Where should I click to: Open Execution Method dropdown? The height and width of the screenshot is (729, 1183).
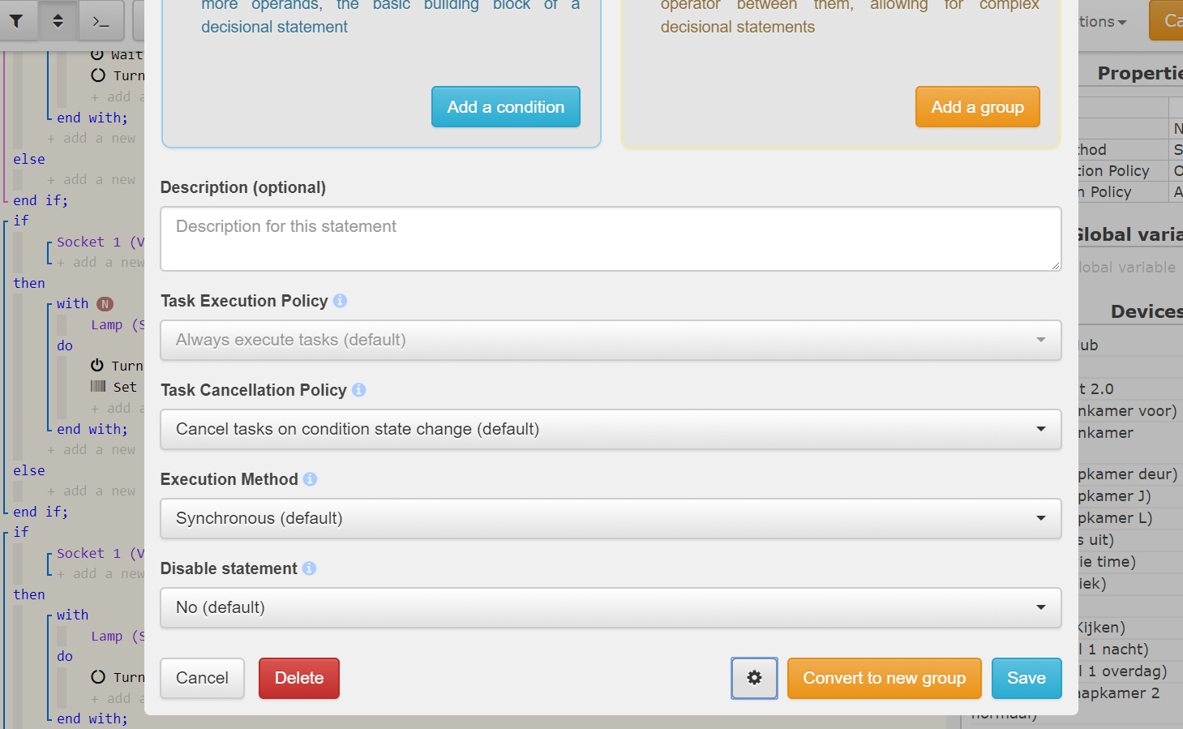(x=611, y=518)
